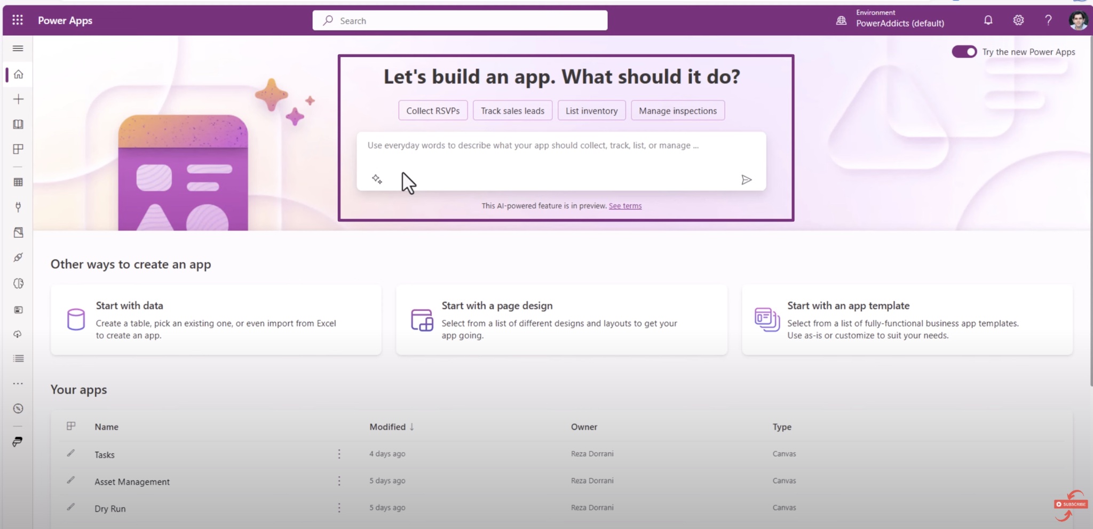Open the user account avatar

click(1078, 20)
